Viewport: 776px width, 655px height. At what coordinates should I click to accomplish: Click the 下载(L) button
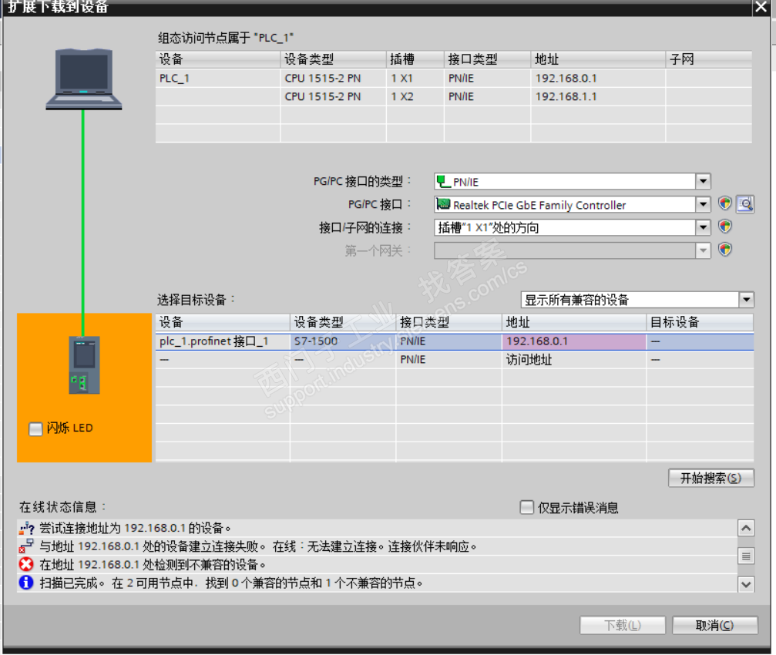[x=623, y=625]
